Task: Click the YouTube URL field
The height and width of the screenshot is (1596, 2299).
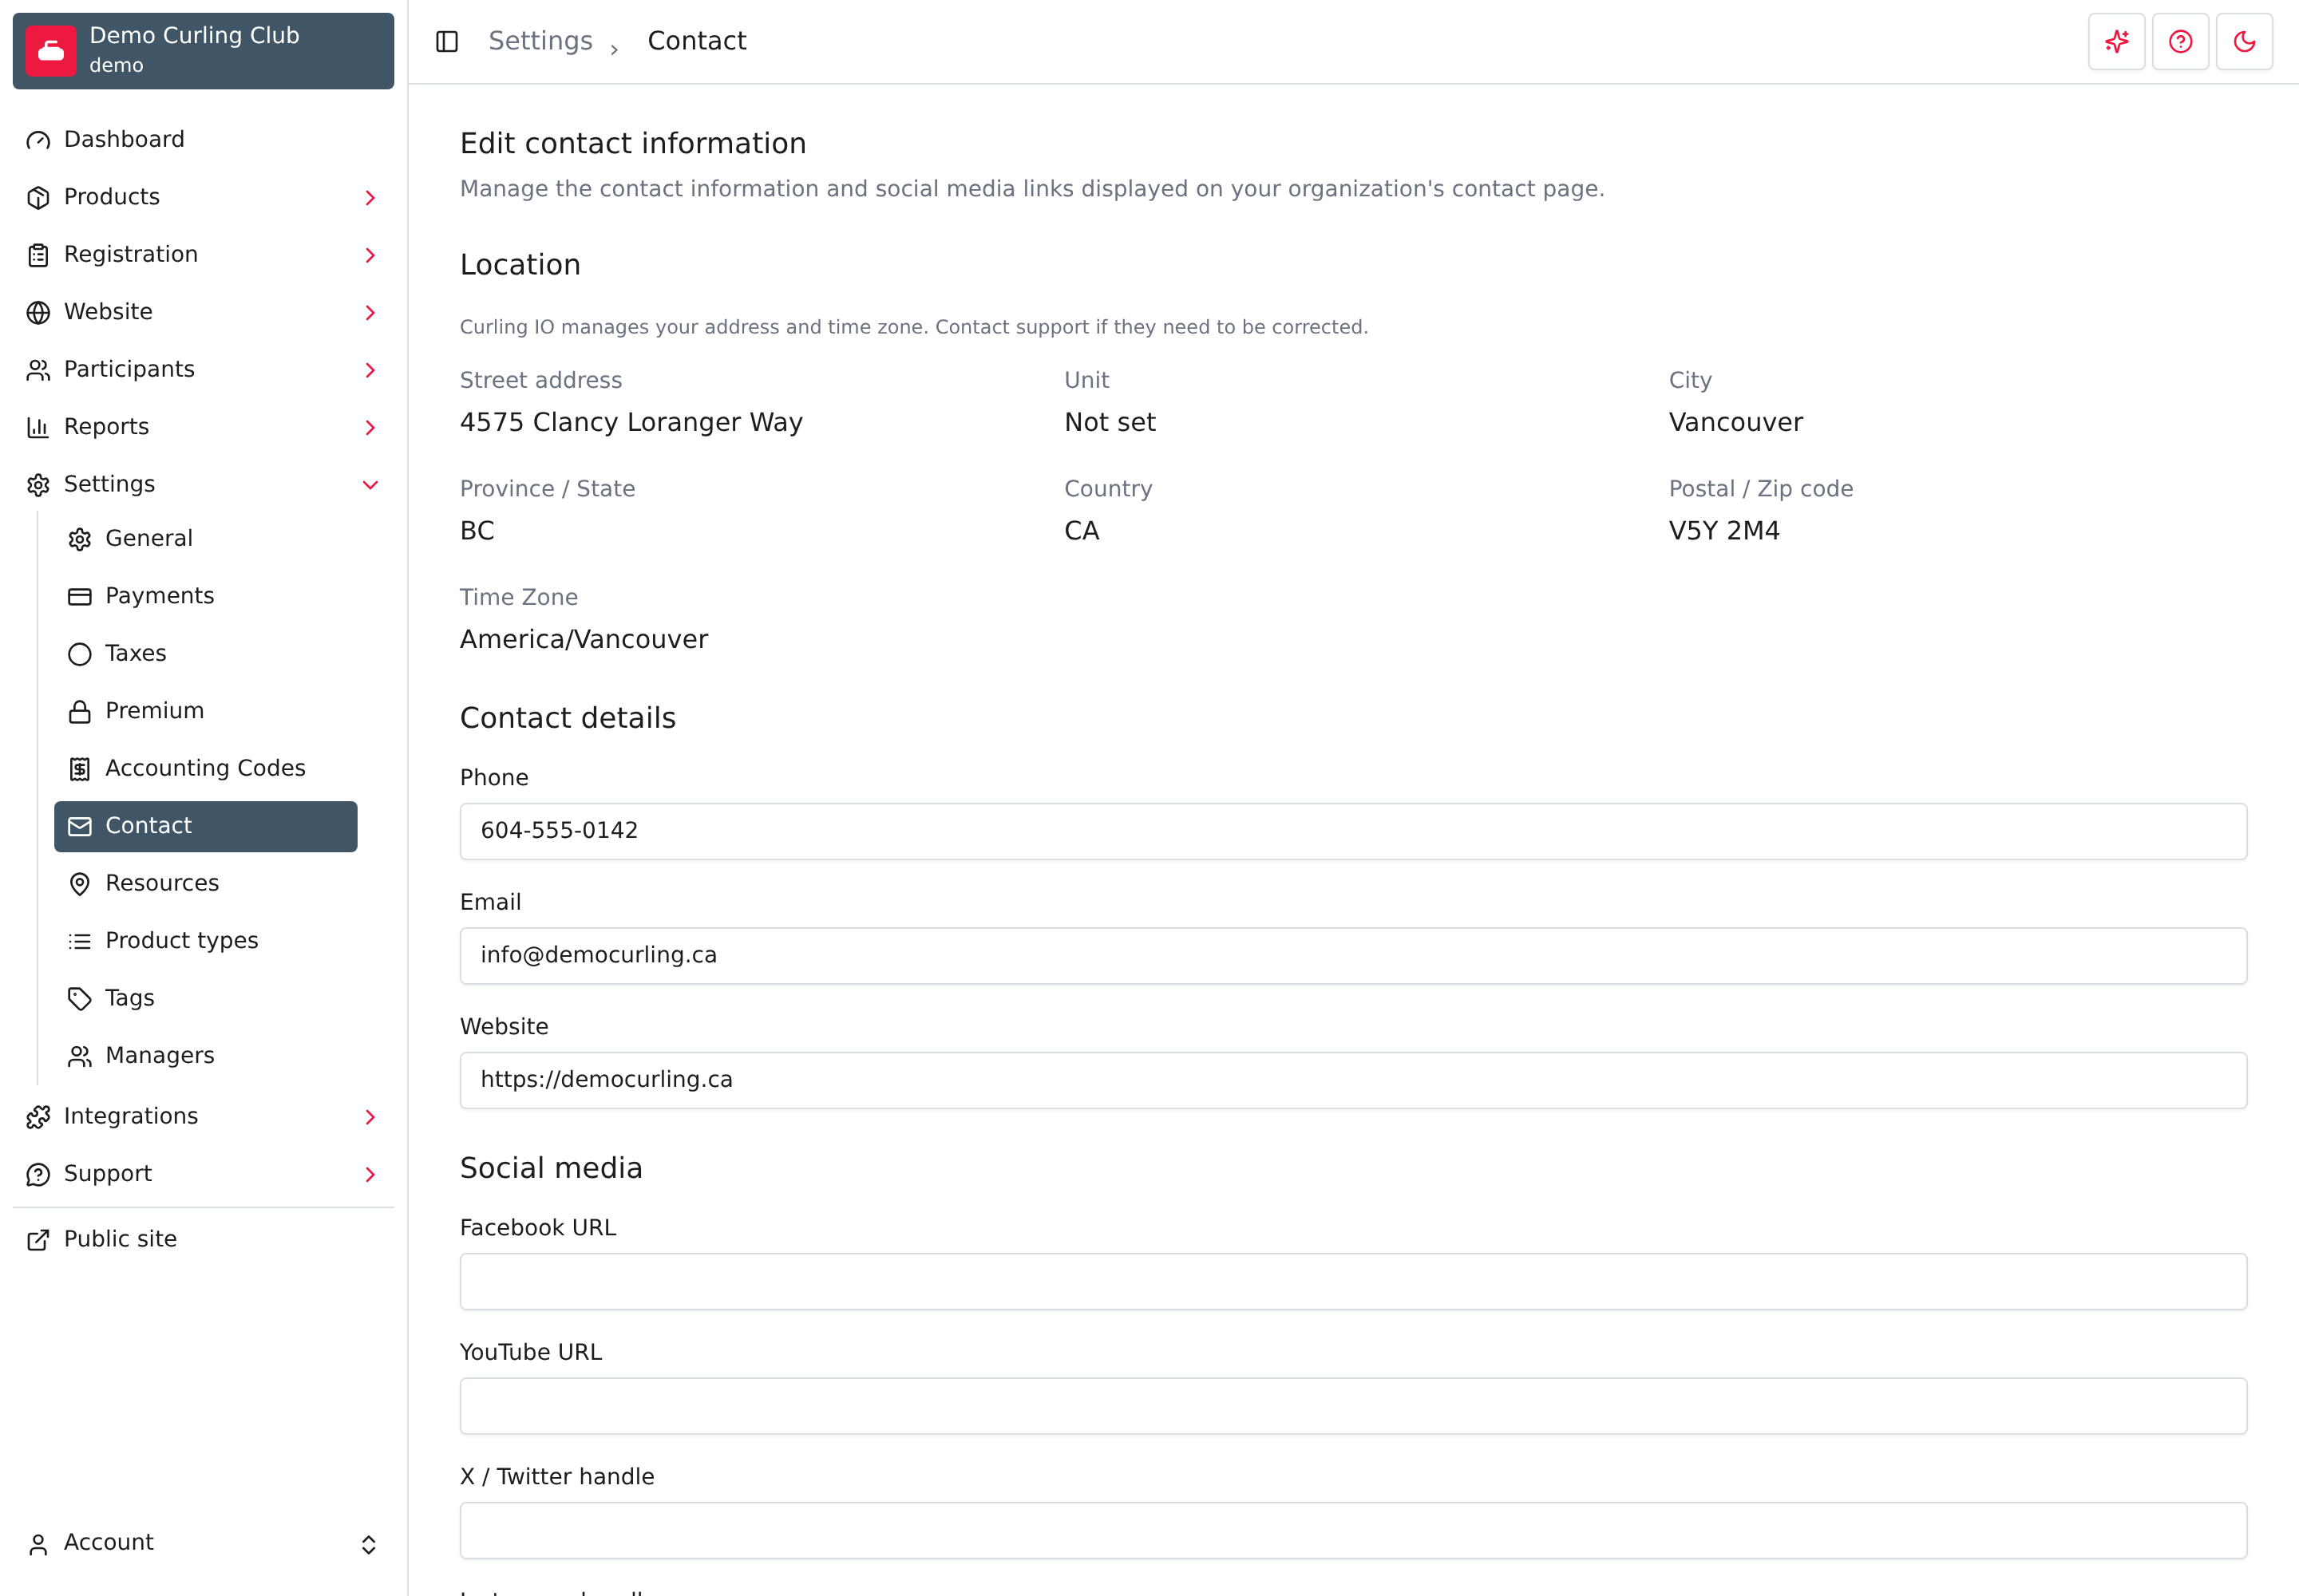Action: [x=1354, y=1406]
